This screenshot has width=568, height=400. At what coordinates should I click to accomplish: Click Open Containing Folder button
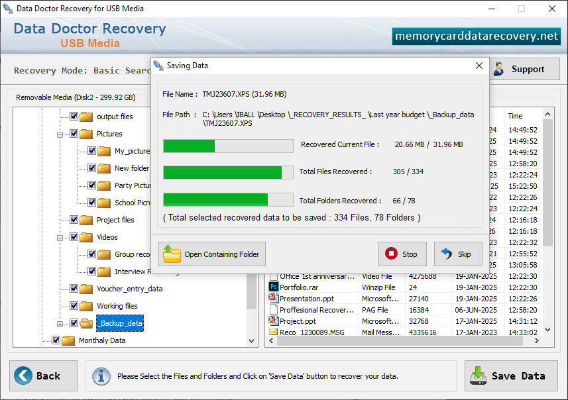pos(211,254)
